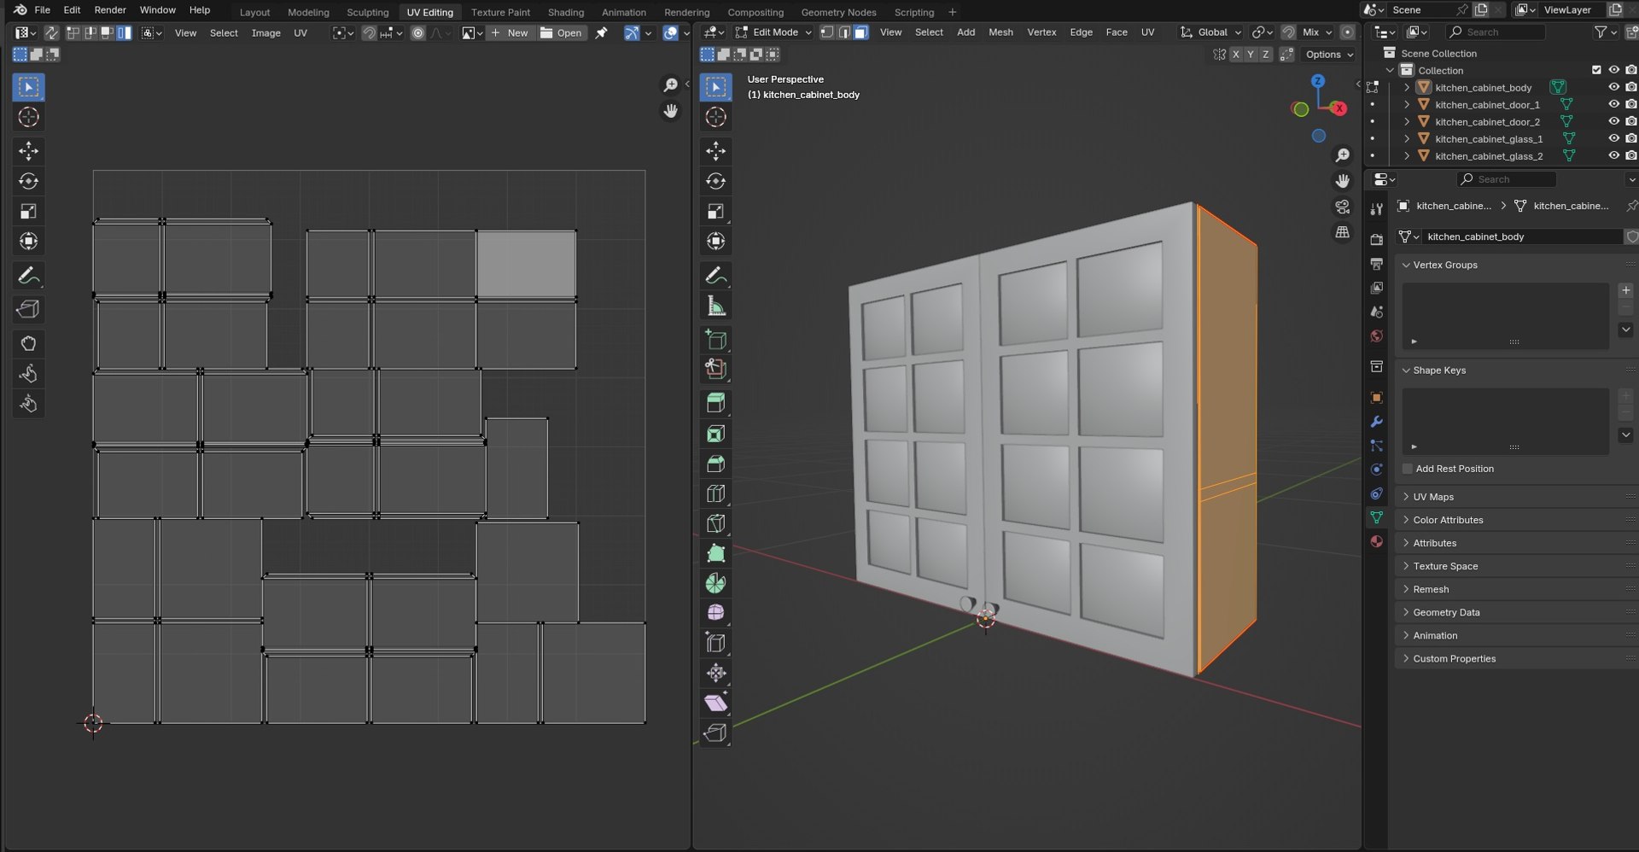Toggle visibility of kitchen_cabinet_glass_2

point(1613,155)
